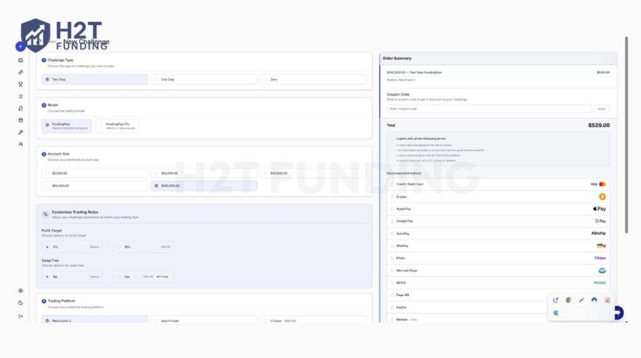
Task: Open the briefcase icon in sidebar
Action: tap(21, 61)
